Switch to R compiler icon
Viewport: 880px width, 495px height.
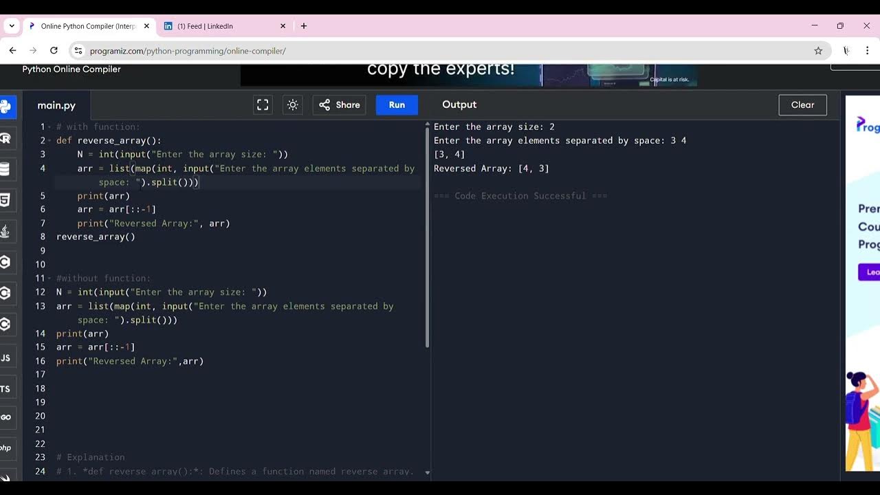click(5, 138)
